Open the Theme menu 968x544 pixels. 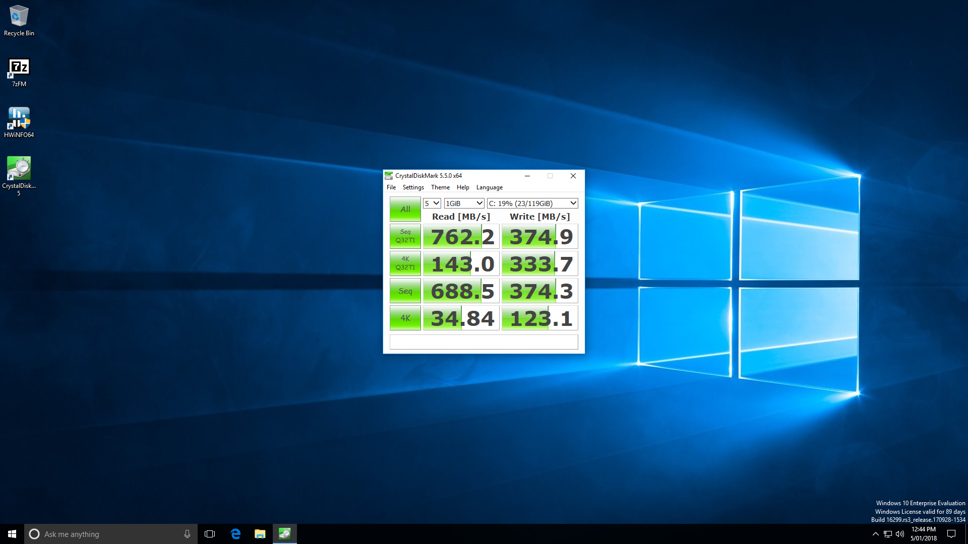440,187
